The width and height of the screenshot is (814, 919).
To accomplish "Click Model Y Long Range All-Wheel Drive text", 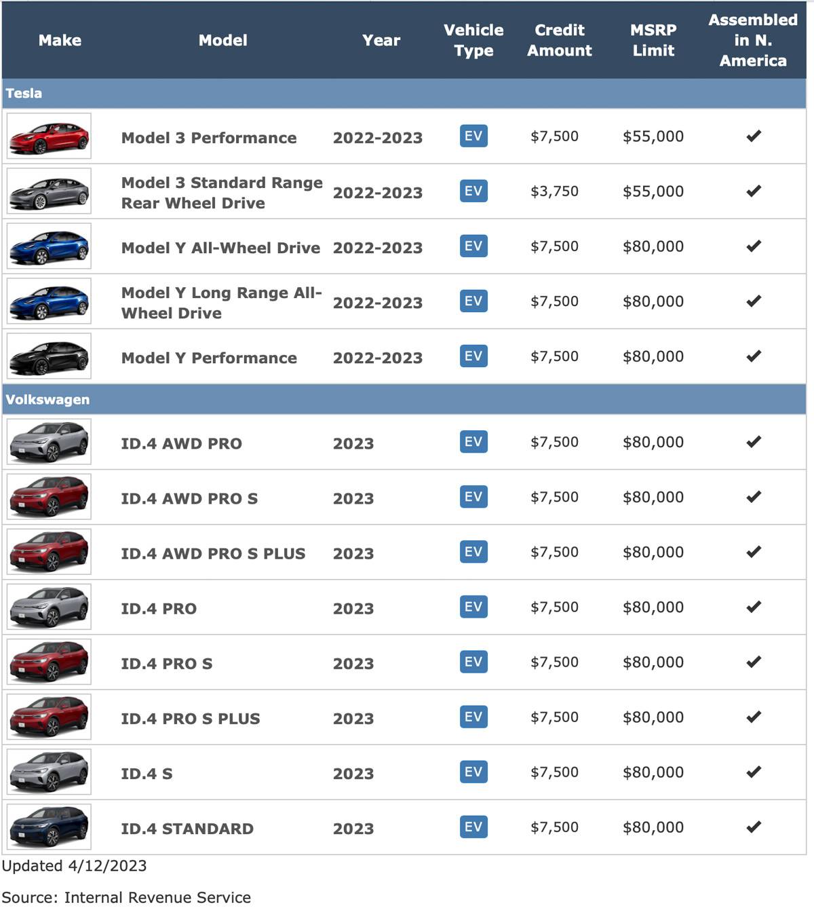I will (221, 303).
